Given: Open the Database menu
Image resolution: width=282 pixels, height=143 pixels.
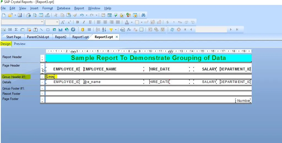Looking at the screenshot, I should tap(64, 8).
